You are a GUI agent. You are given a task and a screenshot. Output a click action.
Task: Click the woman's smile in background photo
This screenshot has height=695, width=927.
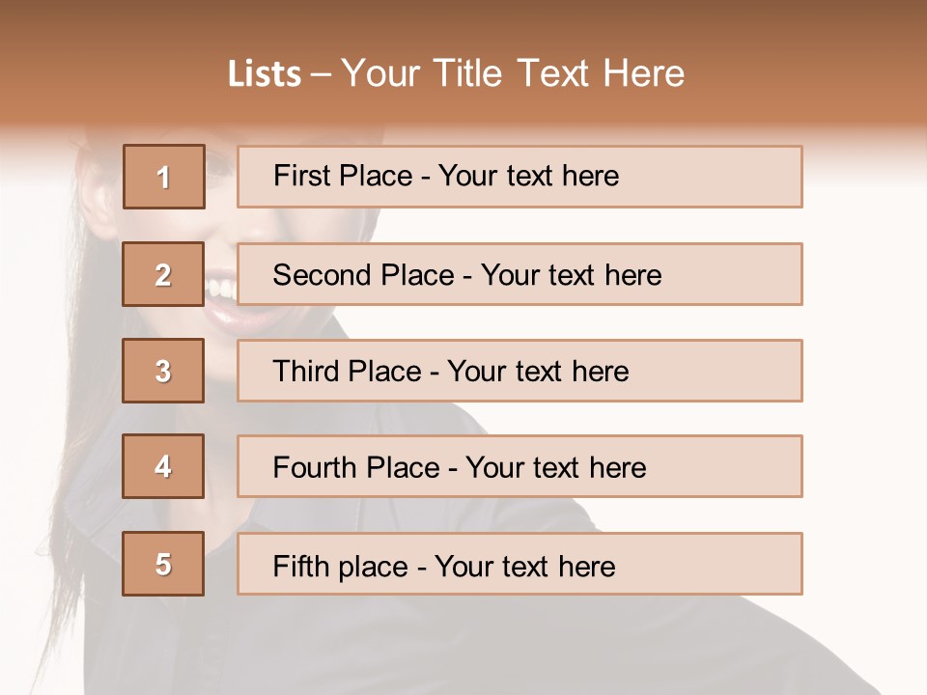click(222, 290)
